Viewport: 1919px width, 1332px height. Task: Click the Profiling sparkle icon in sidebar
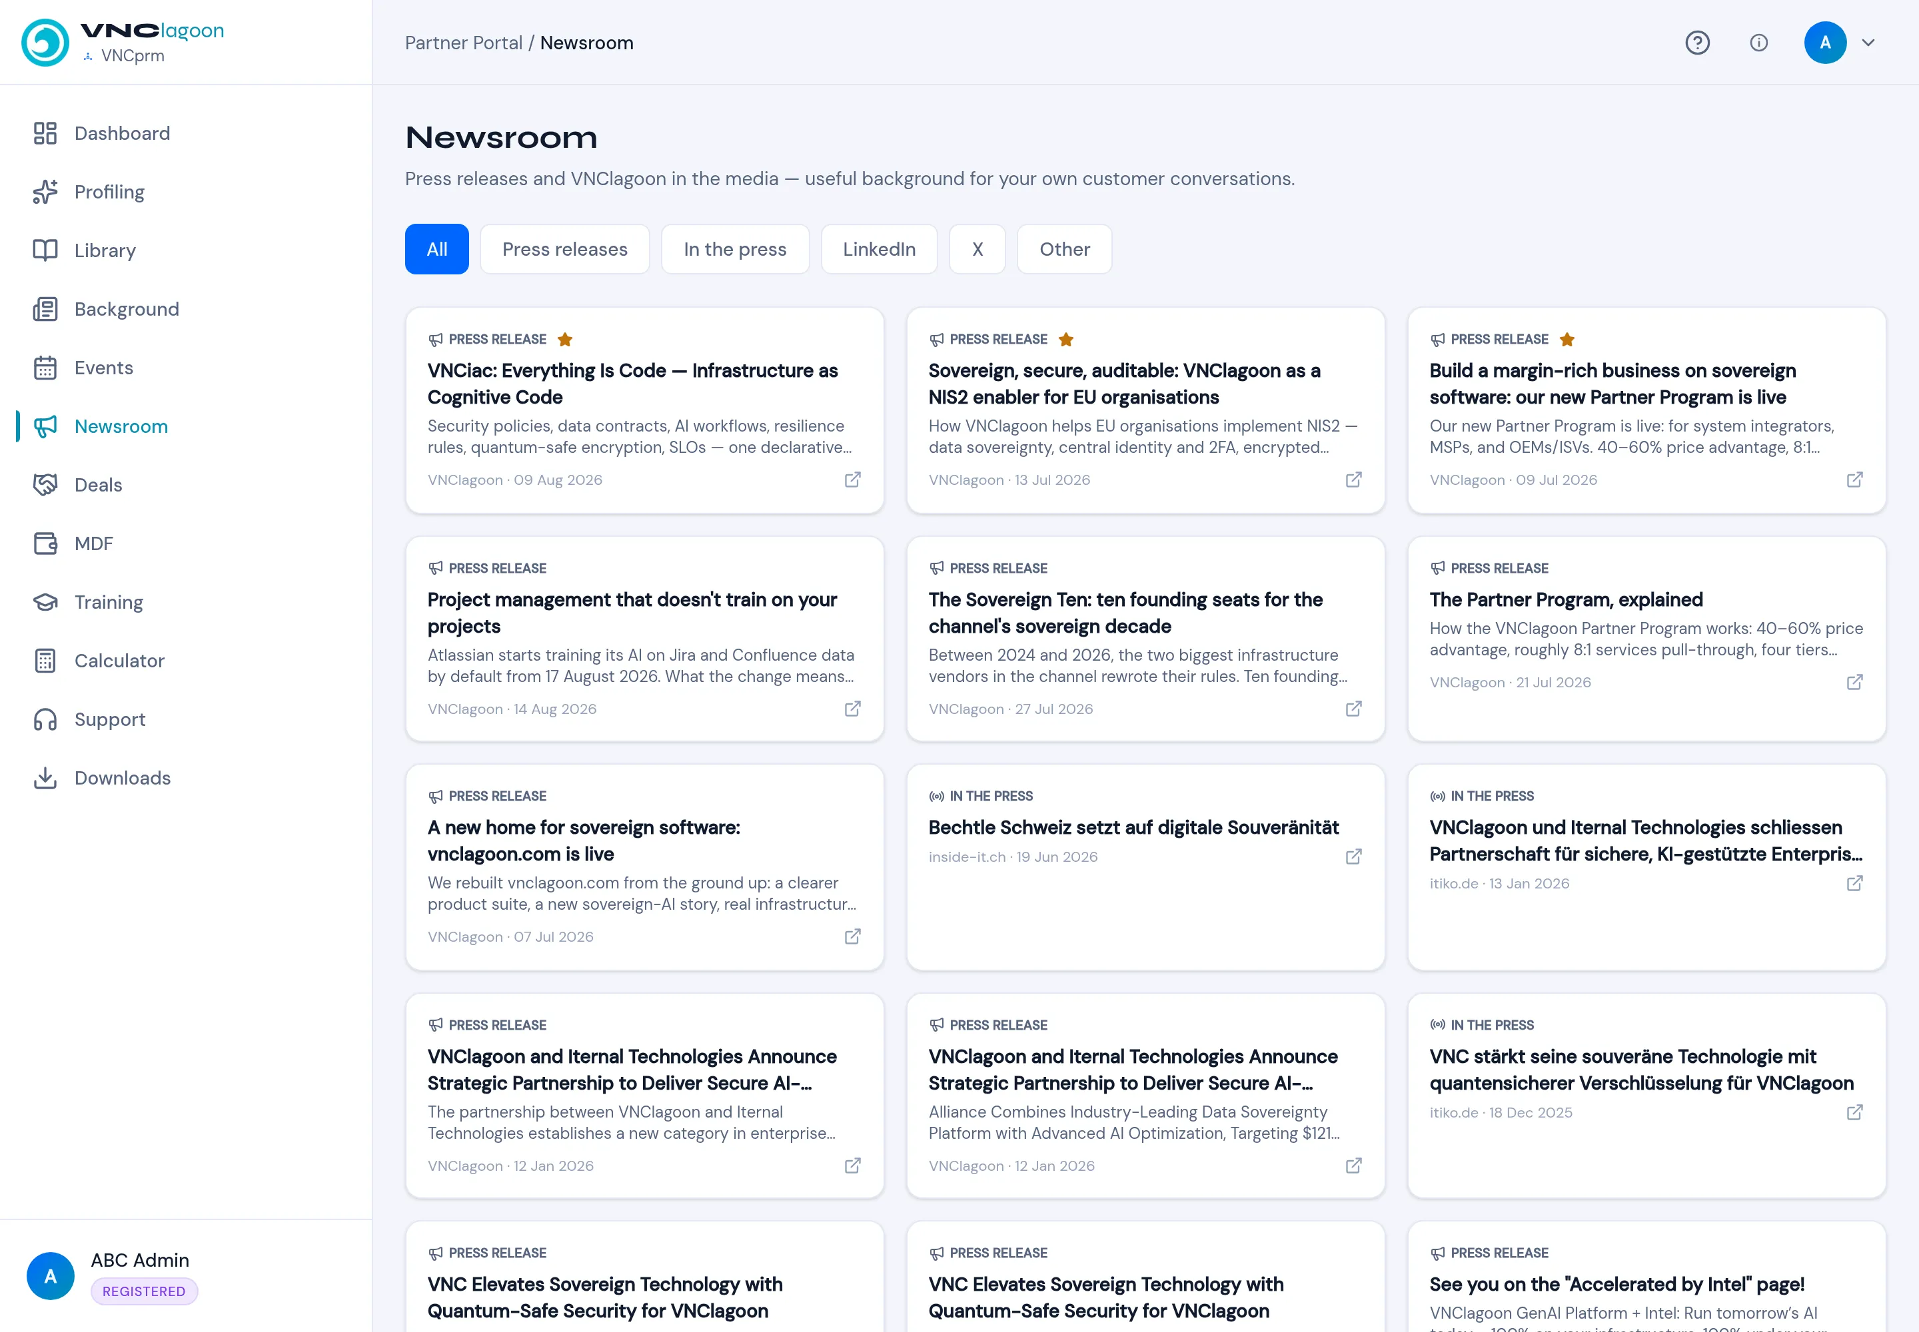coord(45,192)
